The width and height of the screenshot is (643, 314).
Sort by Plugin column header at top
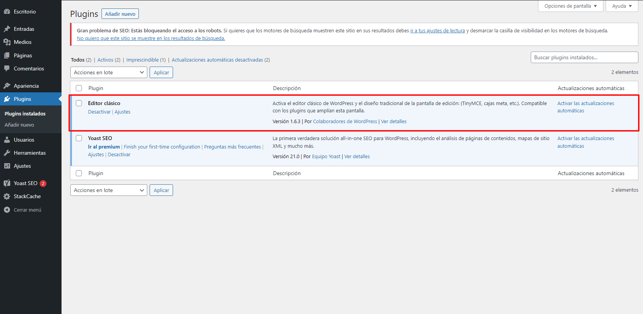[96, 88]
